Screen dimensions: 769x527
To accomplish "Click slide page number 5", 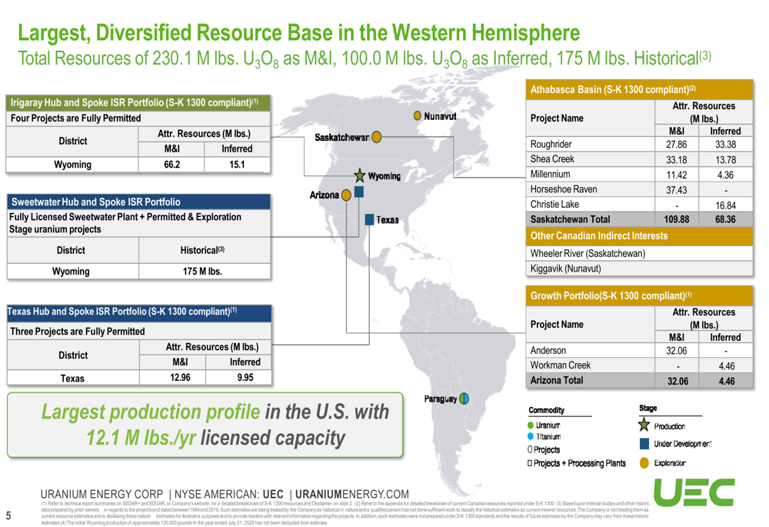I will pyautogui.click(x=8, y=515).
